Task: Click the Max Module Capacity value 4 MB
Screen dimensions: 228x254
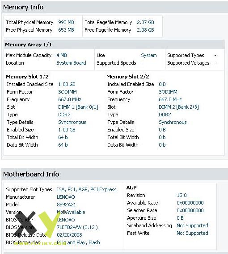Action: [62, 55]
